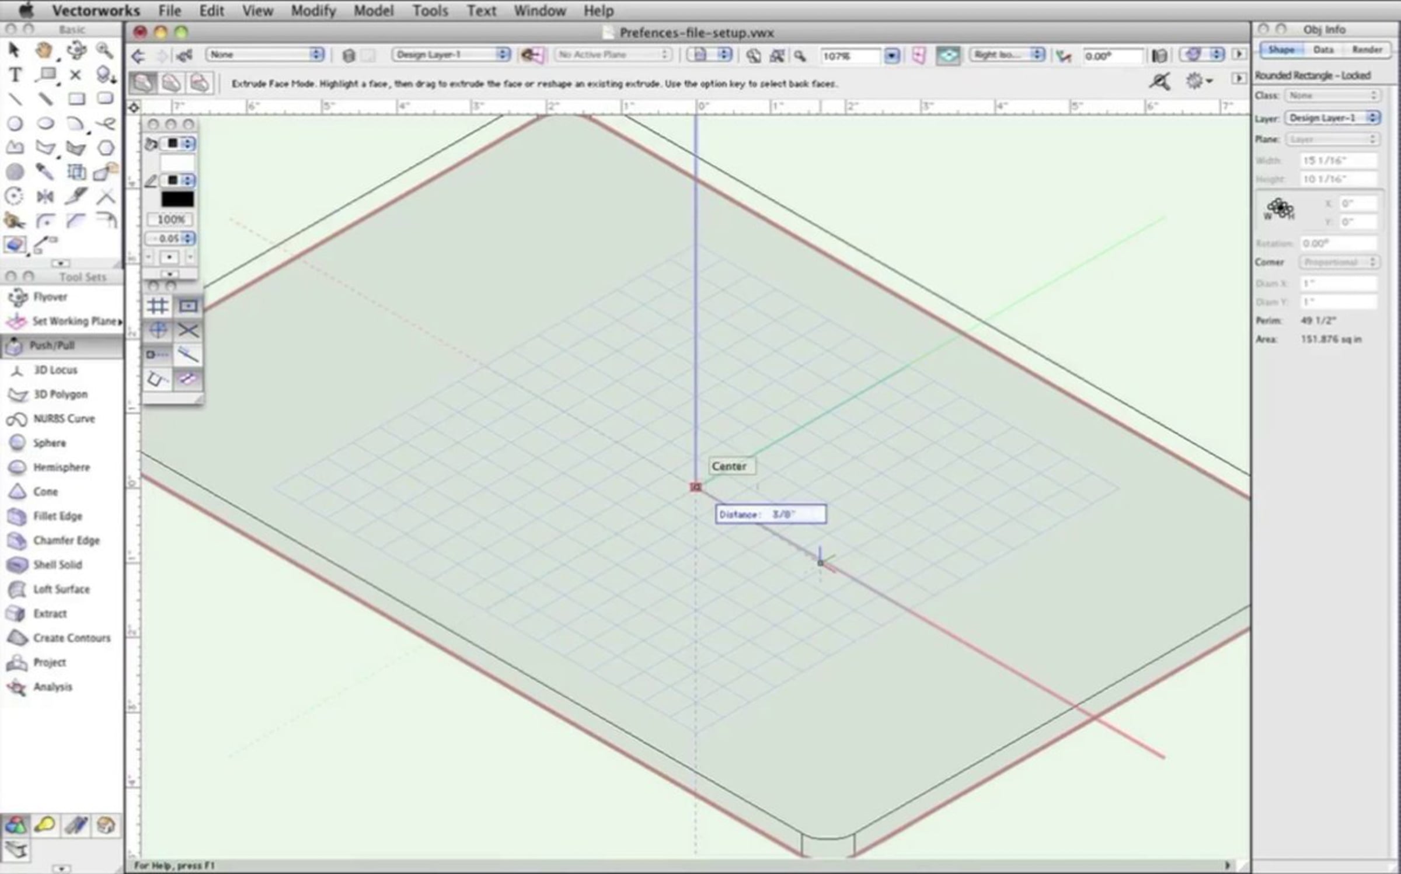
Task: Open the Design Layer-1 dropdown in toolbar
Action: coord(451,55)
